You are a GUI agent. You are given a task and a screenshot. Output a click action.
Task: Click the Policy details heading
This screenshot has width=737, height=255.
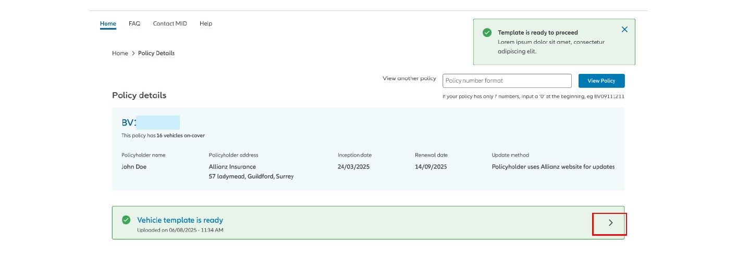139,95
